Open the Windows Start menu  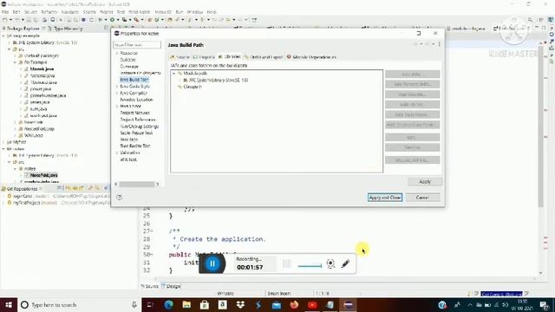(9, 304)
